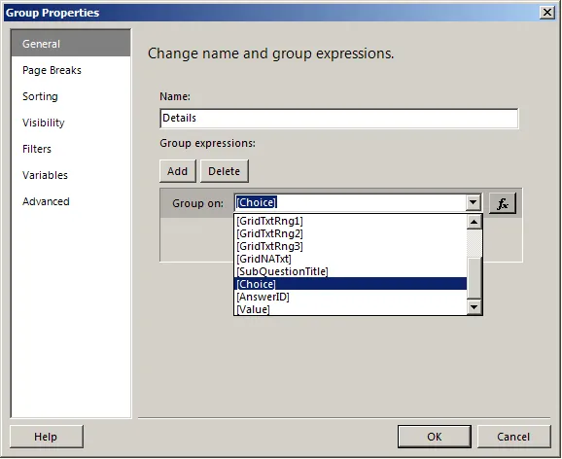Choose [GridTxtRng1] from the field list
The image size is (562, 459).
tap(351, 221)
